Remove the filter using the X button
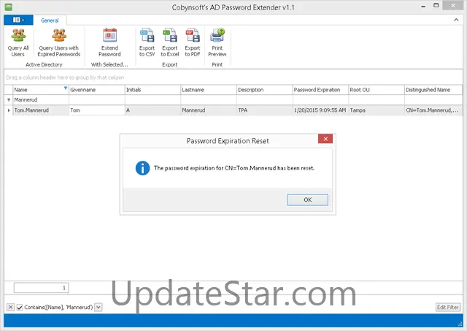Viewport: 467px width, 331px height. coord(10,307)
